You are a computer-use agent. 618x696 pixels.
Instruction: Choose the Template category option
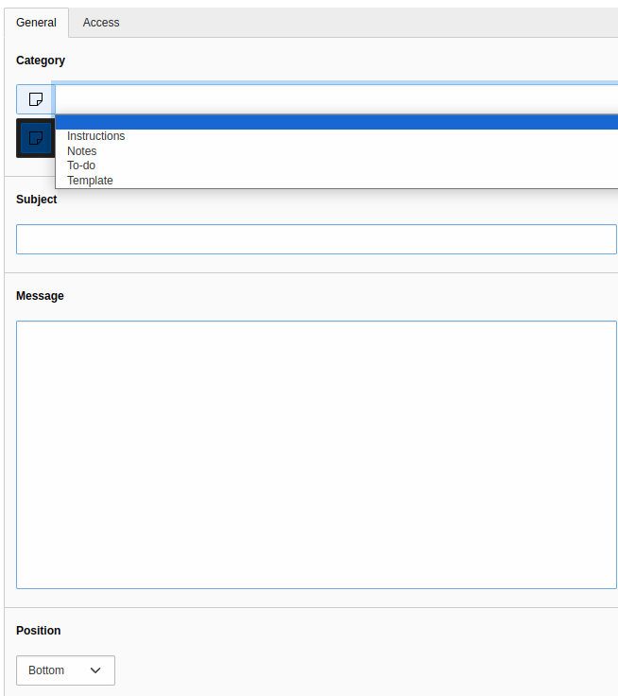click(90, 181)
